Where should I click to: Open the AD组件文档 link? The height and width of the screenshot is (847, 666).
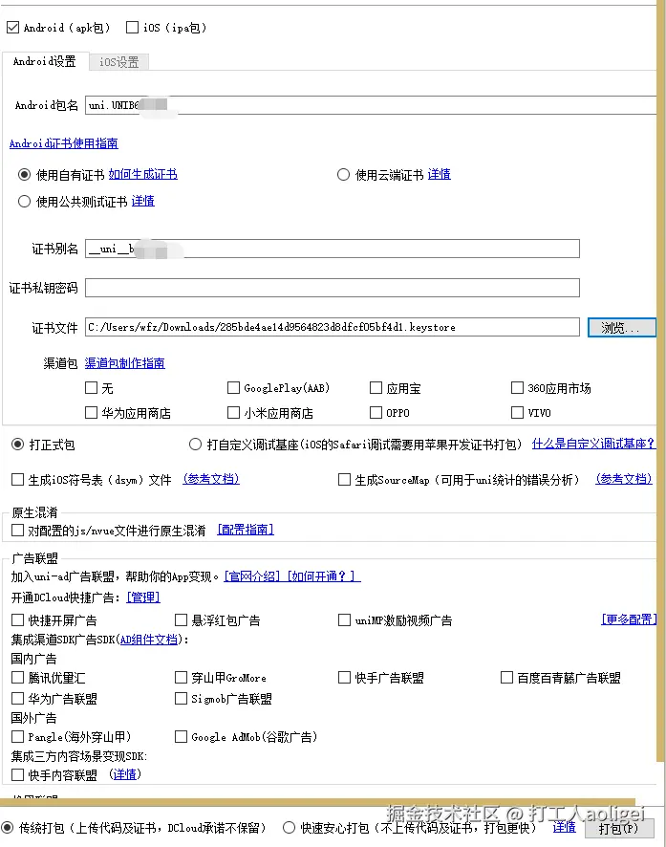click(x=148, y=640)
